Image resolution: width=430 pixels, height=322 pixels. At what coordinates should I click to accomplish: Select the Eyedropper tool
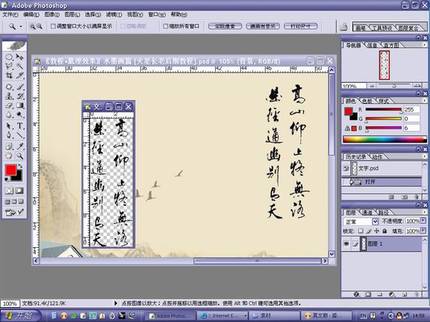tap(20, 146)
